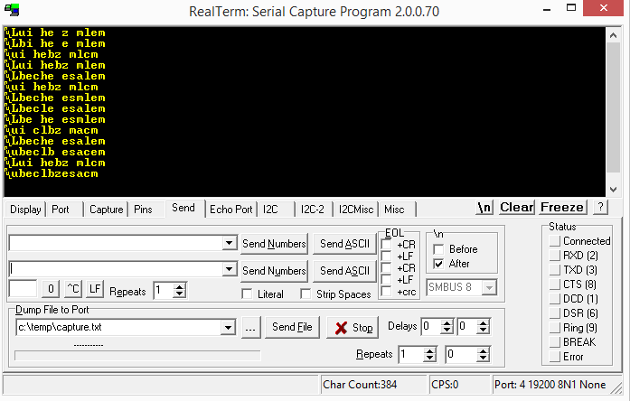Click the ^C control character button
Screen dimensions: 630x401
[73, 289]
